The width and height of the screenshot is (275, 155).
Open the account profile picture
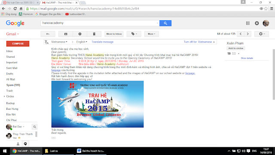click(x=266, y=23)
